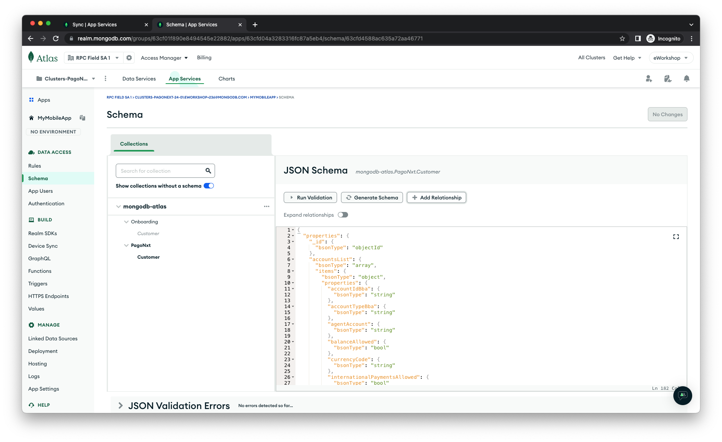Copy app ID icon beside MyMobileApp
Image resolution: width=722 pixels, height=442 pixels.
82,118
